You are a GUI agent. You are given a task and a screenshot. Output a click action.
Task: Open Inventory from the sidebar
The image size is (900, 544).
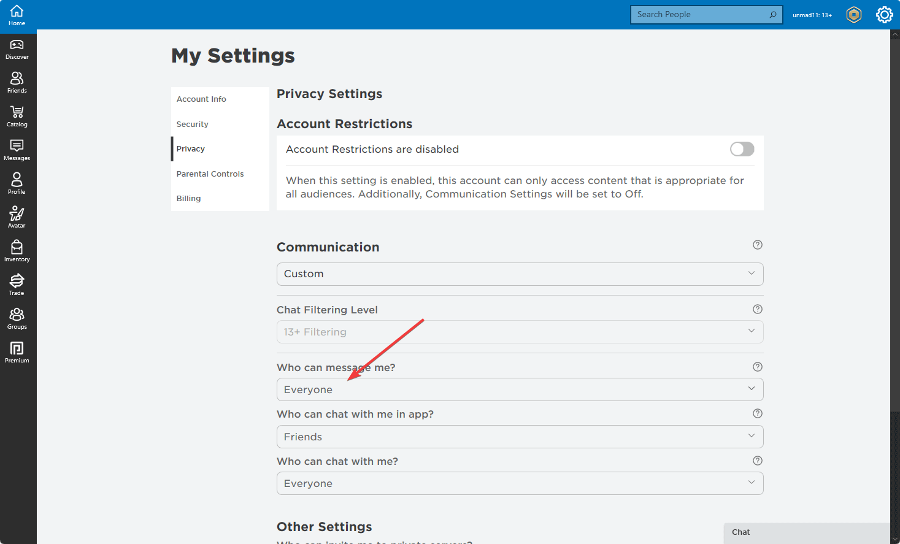pyautogui.click(x=17, y=251)
